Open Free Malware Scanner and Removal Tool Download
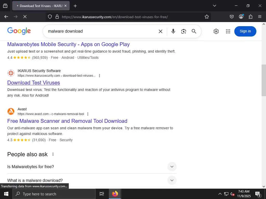The width and height of the screenshot is (266, 199). tap(67, 121)
